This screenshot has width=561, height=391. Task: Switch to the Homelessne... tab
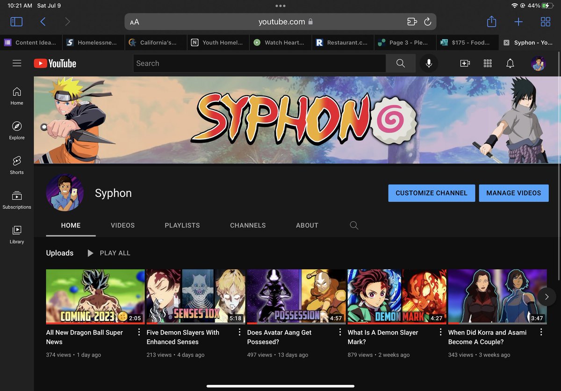(93, 42)
